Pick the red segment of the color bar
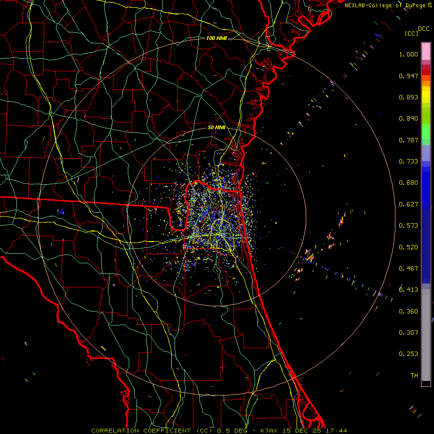Image resolution: width=434 pixels, height=434 pixels. tap(426, 72)
